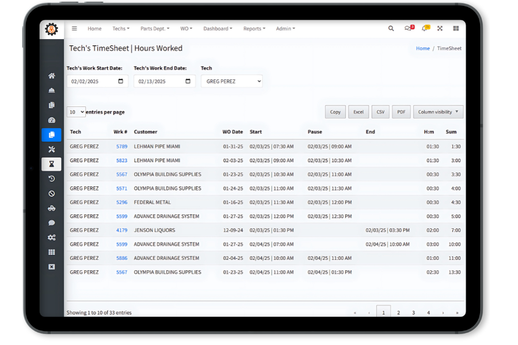Open work order 5789 link
The height and width of the screenshot is (345, 518).
121,146
